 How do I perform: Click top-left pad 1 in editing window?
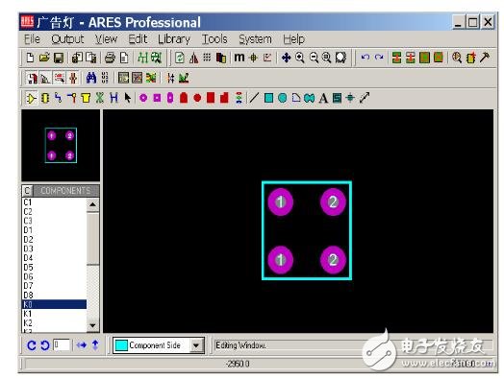(280, 202)
